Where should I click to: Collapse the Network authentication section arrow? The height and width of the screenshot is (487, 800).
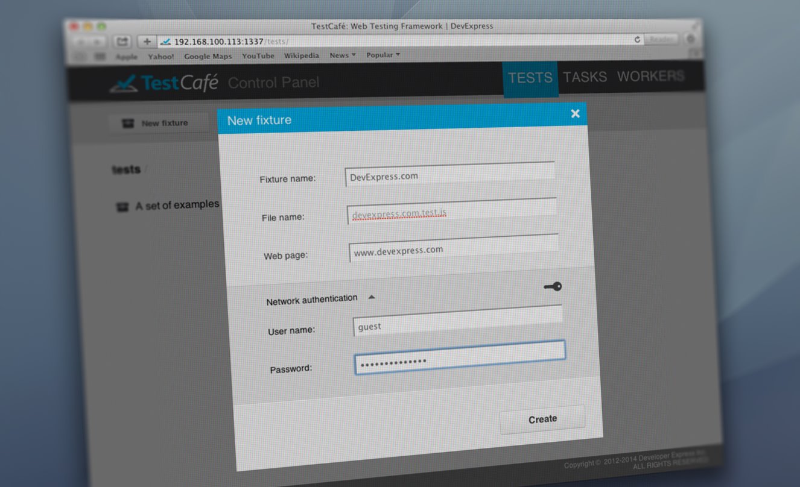tap(372, 297)
